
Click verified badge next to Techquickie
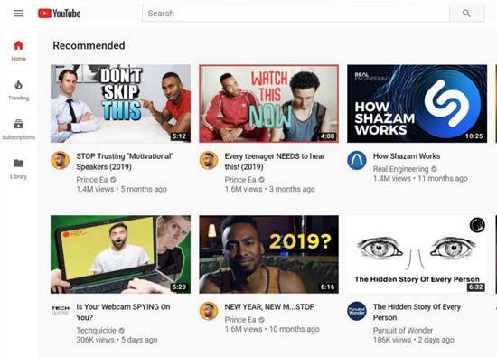[x=122, y=331]
